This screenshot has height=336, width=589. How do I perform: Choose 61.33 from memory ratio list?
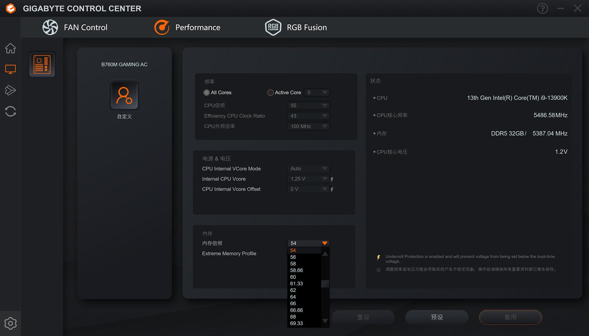tap(296, 283)
